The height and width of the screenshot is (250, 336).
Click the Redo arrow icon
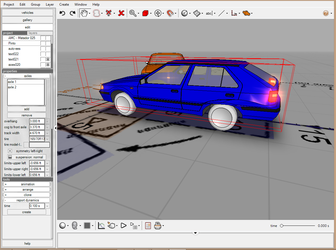tap(73, 13)
